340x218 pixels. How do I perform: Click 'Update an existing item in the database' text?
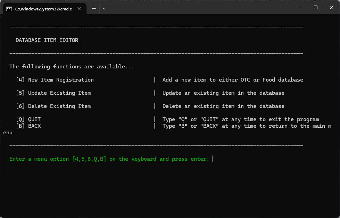[223, 93]
